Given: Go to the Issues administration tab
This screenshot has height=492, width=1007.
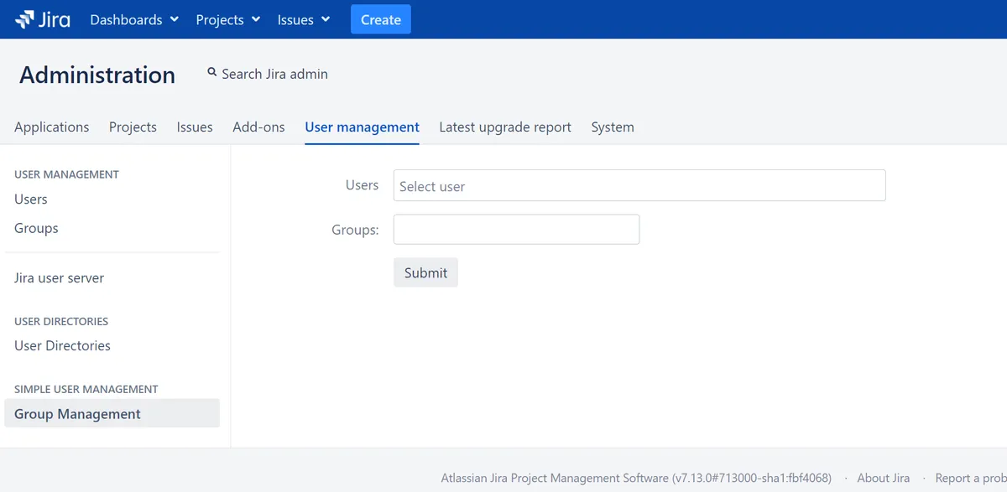Looking at the screenshot, I should 195,127.
